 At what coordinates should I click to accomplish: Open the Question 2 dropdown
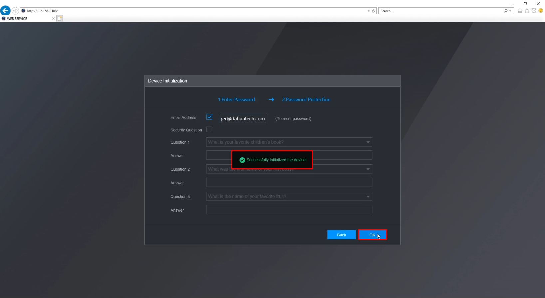[x=289, y=169]
